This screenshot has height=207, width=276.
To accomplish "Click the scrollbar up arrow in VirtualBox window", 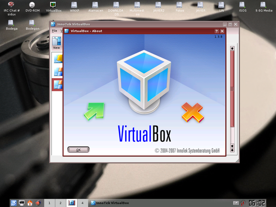I will coord(232,49).
